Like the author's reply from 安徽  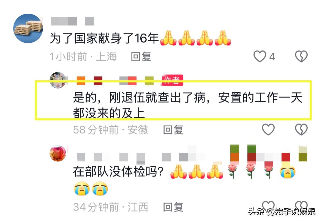(268, 129)
